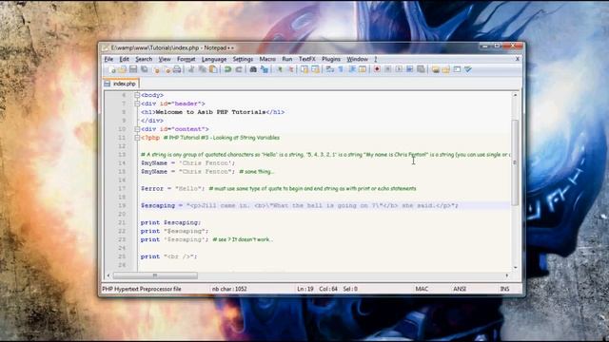Open the TextFX menu
The image size is (609, 342).
306,59
